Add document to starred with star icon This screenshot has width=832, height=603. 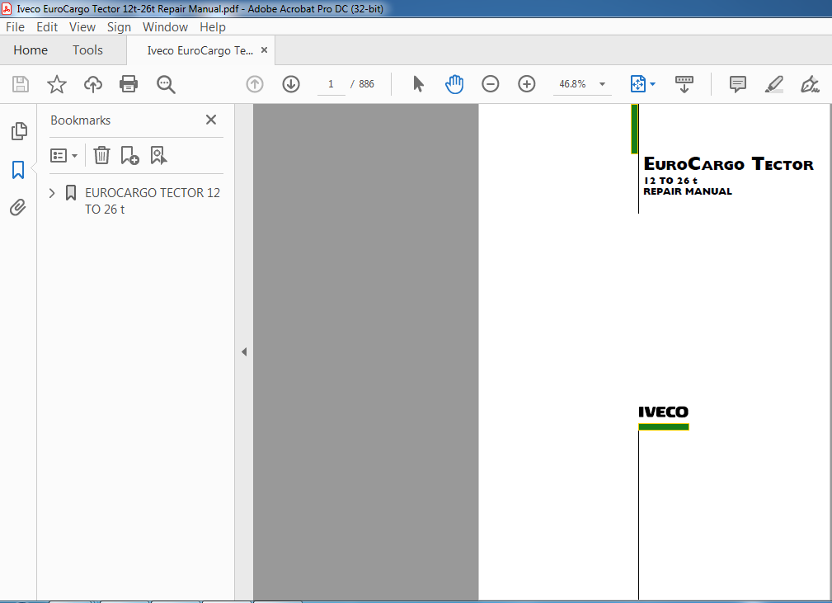click(57, 84)
